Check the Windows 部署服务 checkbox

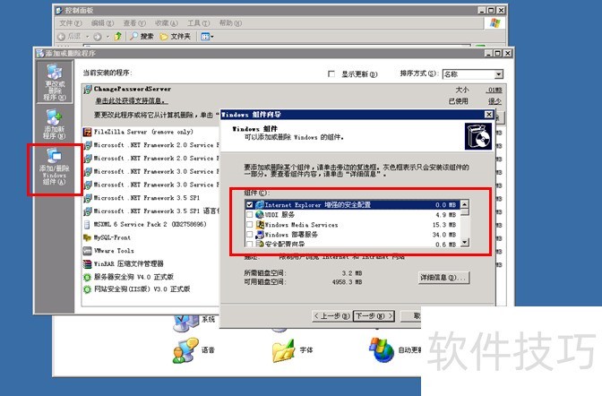click(x=250, y=235)
